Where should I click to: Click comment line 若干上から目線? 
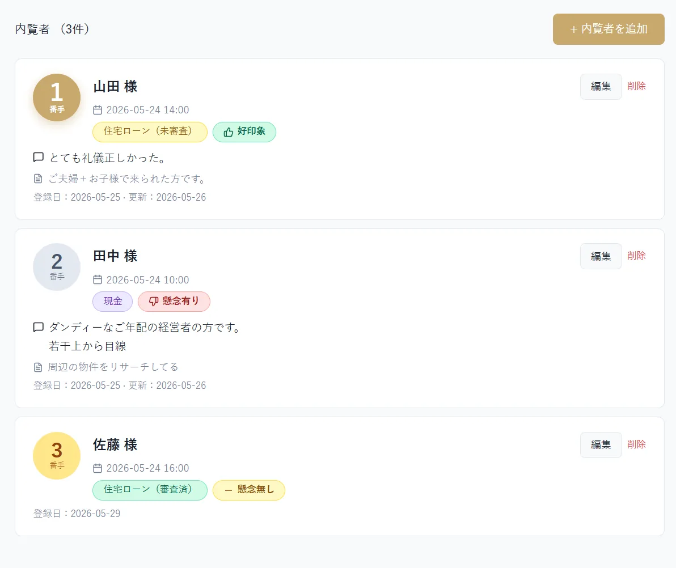[87, 346]
